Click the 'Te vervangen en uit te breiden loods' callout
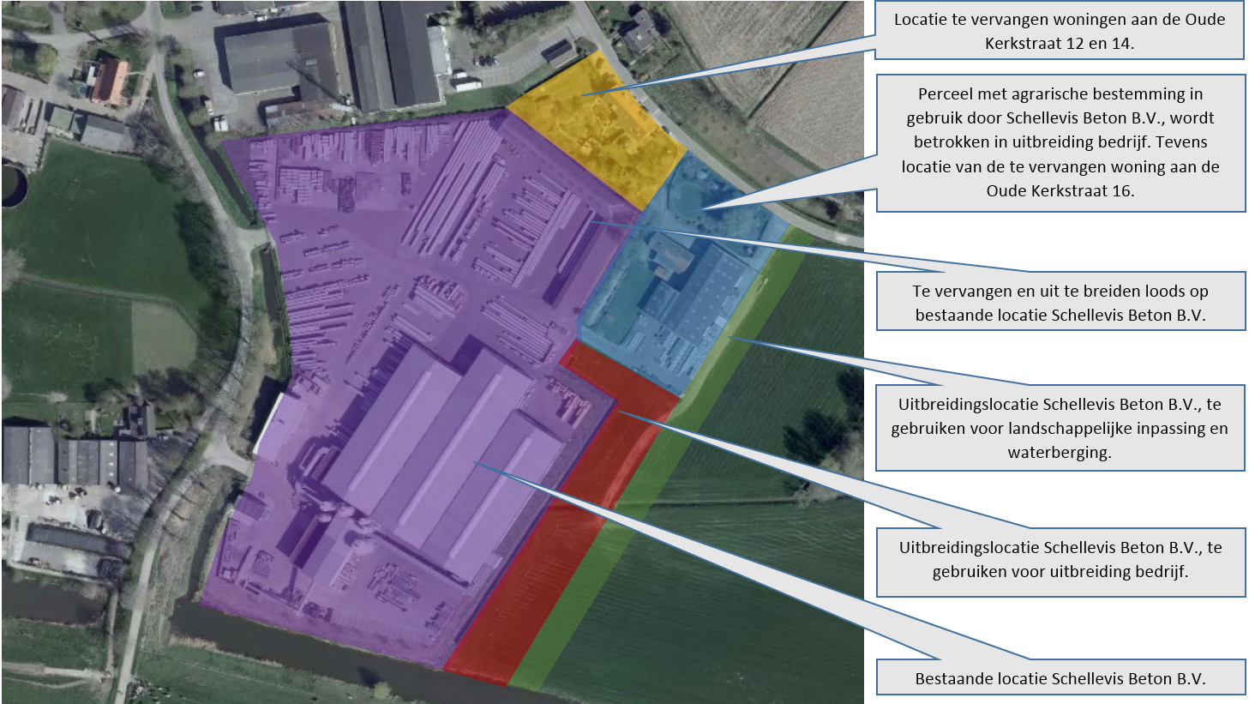1249x704 pixels. [1060, 303]
